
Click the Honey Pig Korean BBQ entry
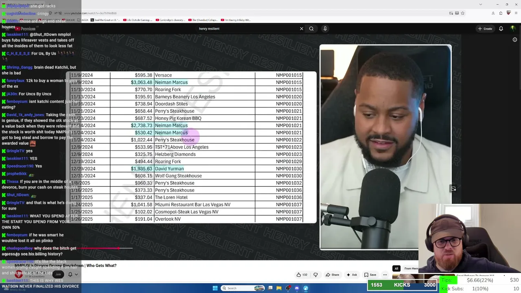click(178, 118)
